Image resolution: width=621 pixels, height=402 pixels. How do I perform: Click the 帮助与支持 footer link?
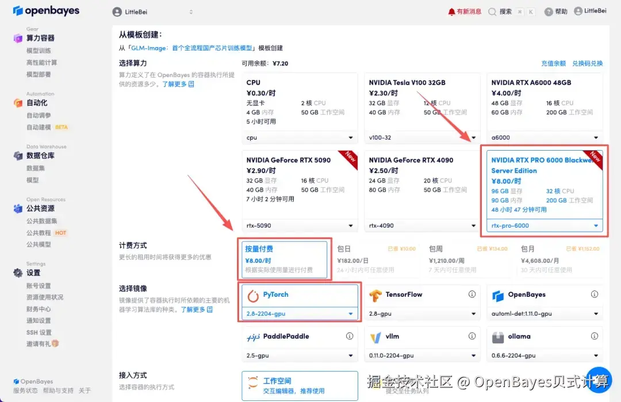58,390
